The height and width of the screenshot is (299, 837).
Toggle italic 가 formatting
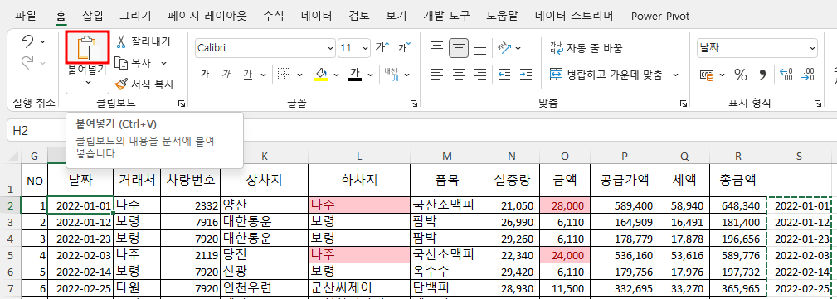pyautogui.click(x=226, y=74)
